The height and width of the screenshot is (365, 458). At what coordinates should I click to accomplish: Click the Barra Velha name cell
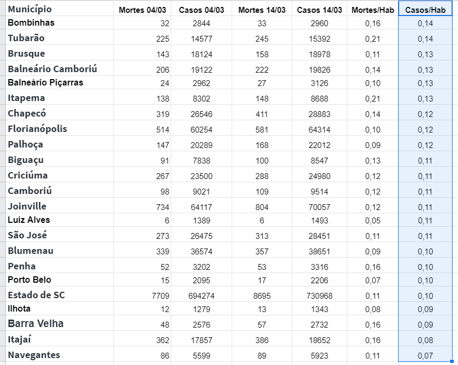click(x=59, y=323)
